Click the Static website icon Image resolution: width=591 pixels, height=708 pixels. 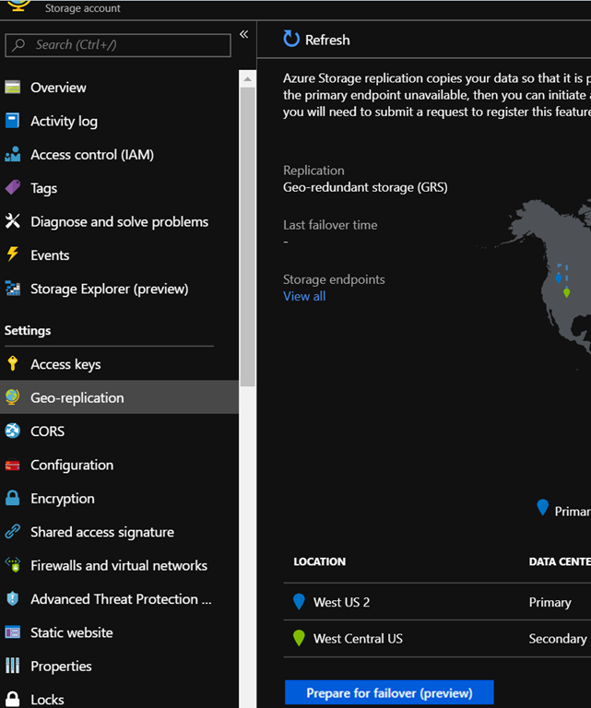pos(12,632)
